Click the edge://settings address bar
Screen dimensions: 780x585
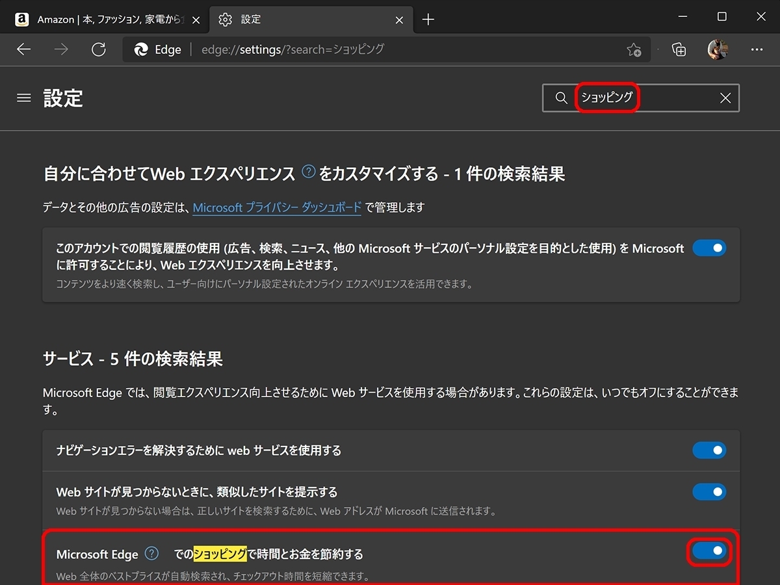[386, 49]
